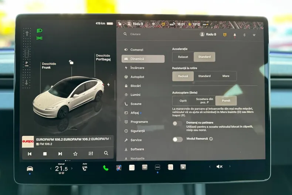The width and height of the screenshot is (292, 195).
Task: Select Scoatere din poz. P option
Action: point(204,101)
